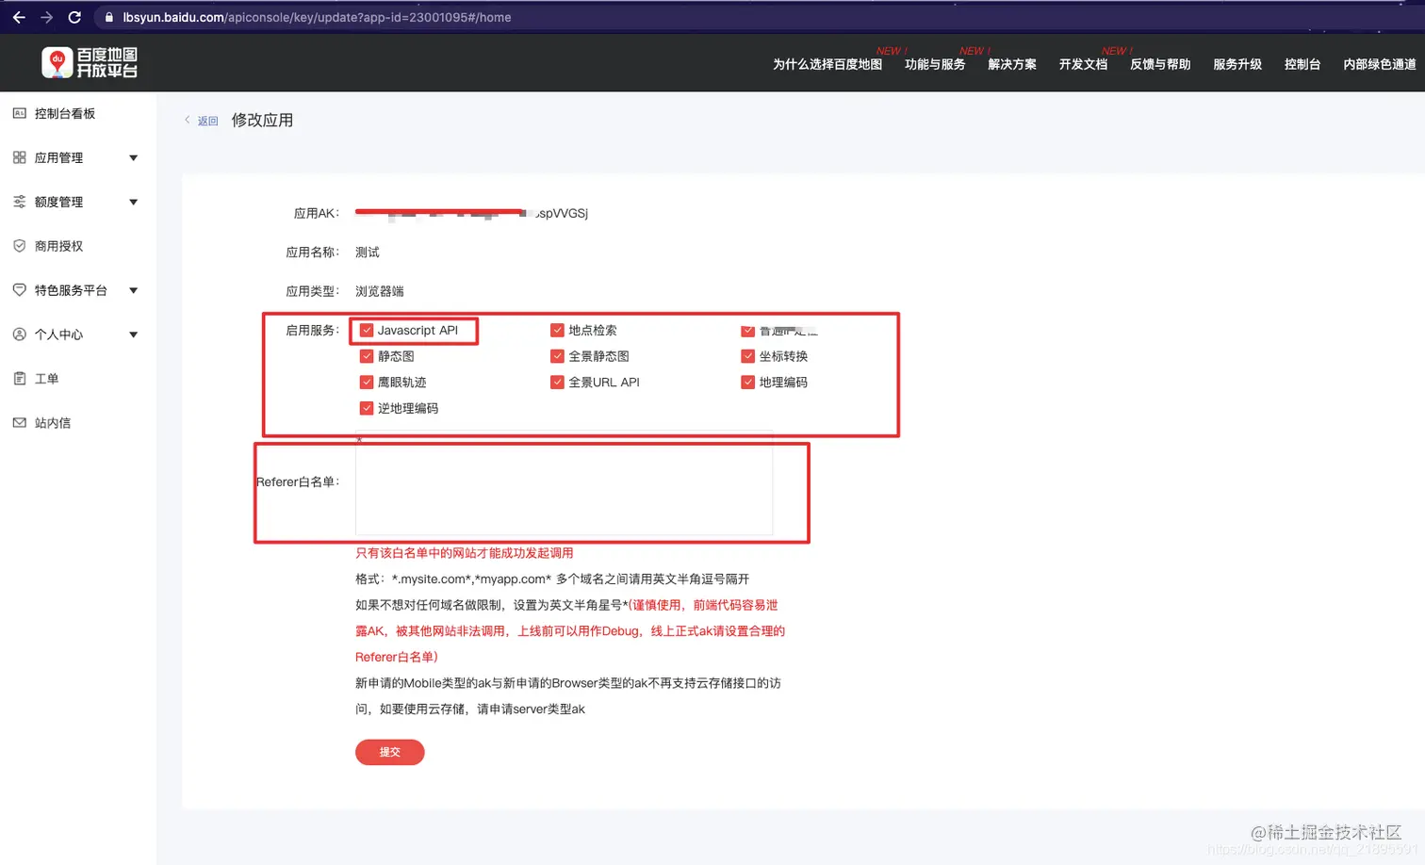The width and height of the screenshot is (1425, 865).
Task: Toggle the 坐标转换 checkbox off
Action: [x=747, y=356]
